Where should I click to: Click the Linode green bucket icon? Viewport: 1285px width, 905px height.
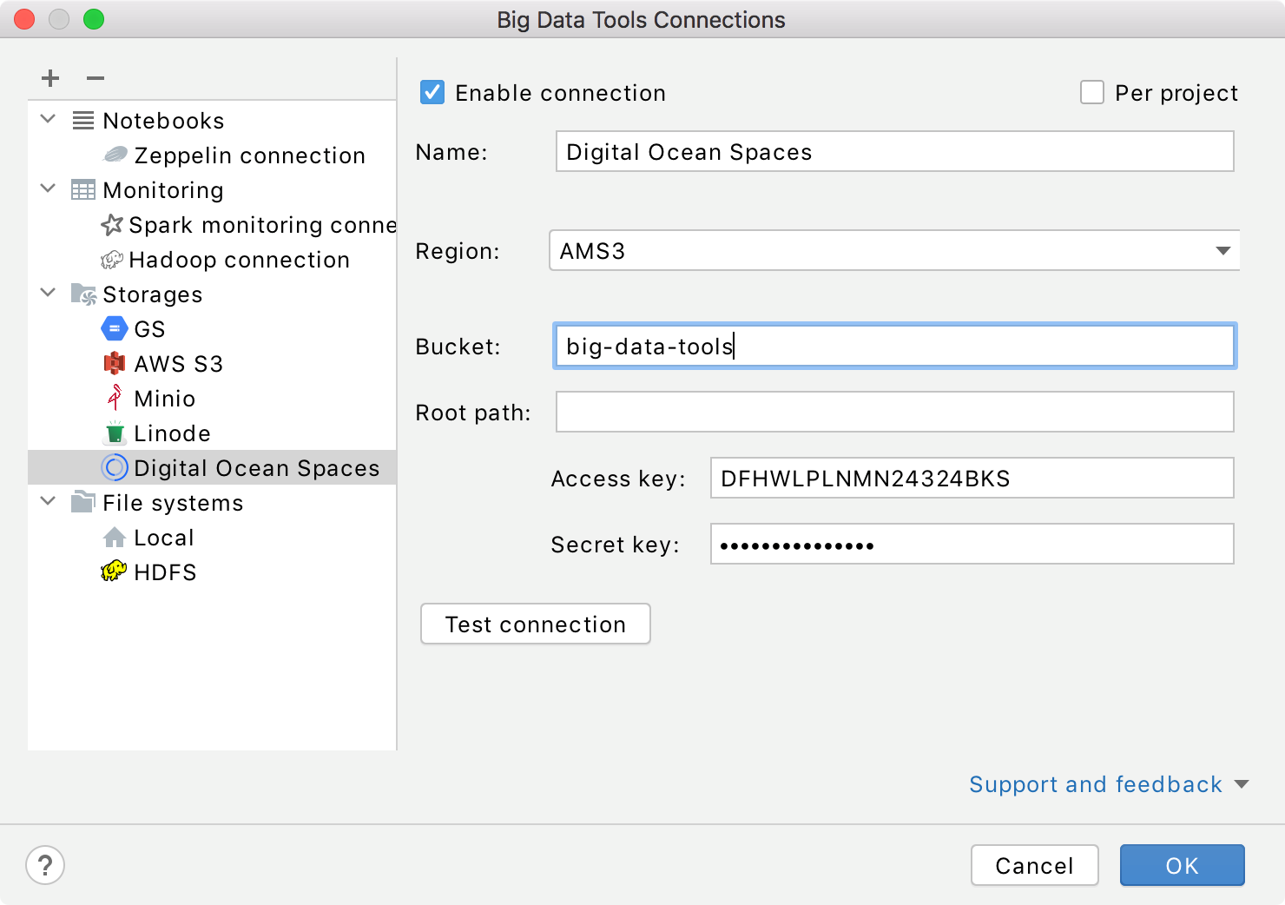(x=115, y=433)
